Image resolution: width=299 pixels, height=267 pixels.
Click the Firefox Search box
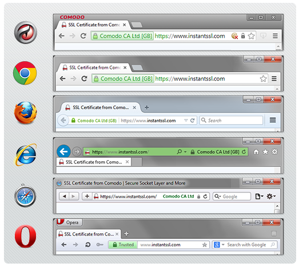coord(231,120)
